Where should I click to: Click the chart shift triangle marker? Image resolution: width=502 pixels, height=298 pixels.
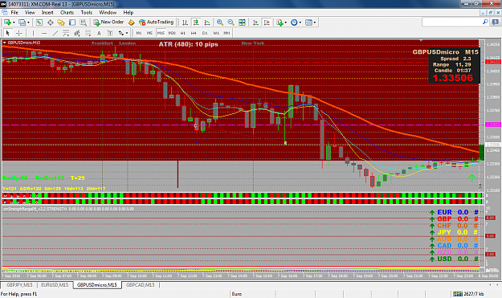[x=421, y=40]
